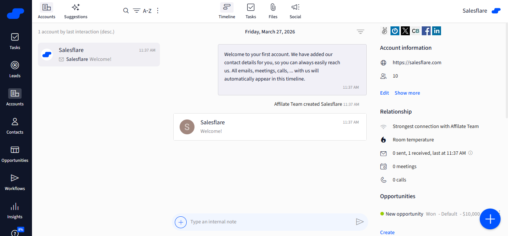The image size is (508, 236).
Task: Open the blue power-symbol social icon
Action: pos(395,31)
